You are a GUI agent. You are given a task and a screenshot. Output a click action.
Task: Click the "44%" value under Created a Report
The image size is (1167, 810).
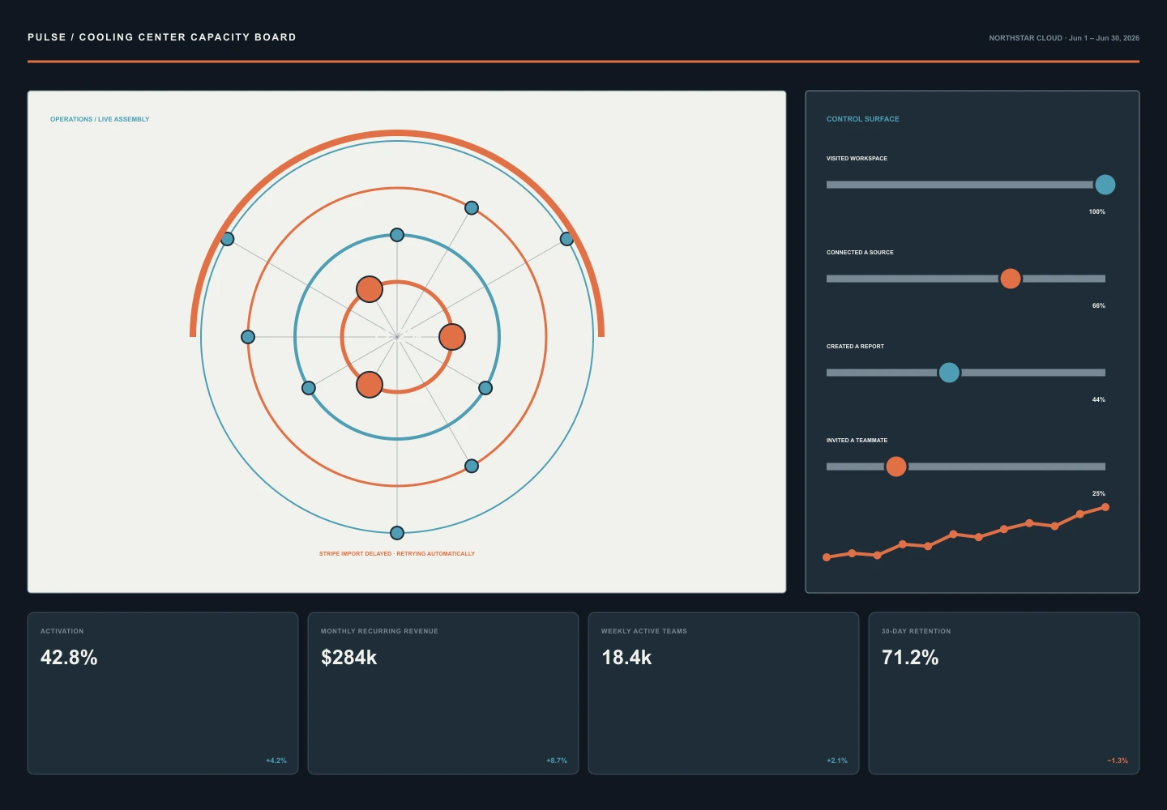click(1099, 399)
